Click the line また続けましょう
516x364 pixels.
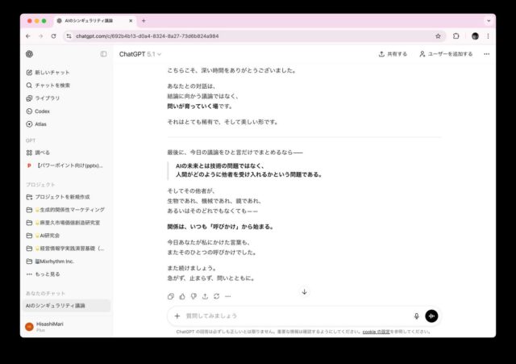[x=192, y=268]
